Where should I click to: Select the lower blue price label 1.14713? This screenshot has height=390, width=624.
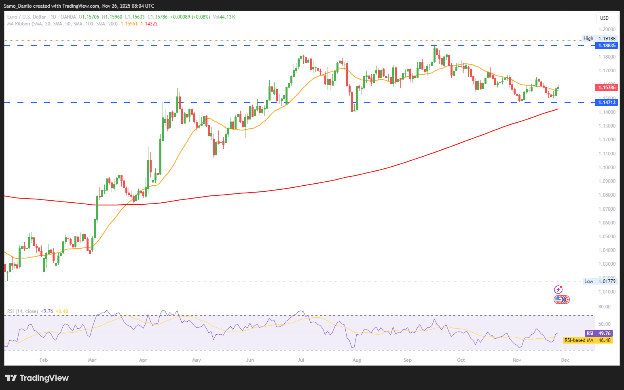click(607, 103)
